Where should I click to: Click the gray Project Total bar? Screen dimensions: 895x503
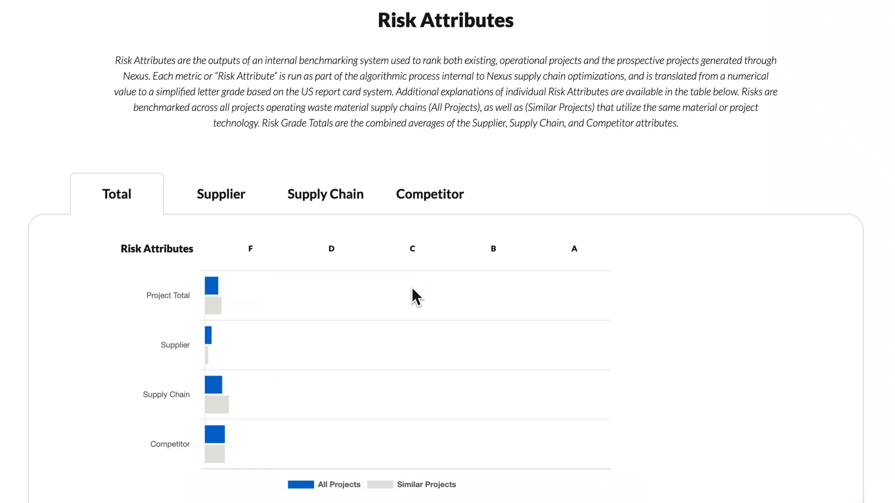213,306
